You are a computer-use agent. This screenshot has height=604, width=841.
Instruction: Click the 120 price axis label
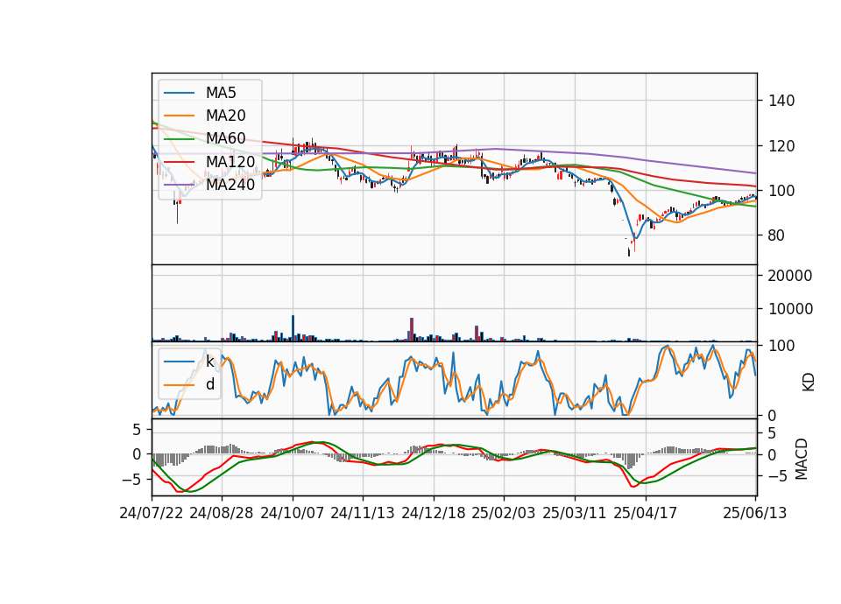coord(781,146)
